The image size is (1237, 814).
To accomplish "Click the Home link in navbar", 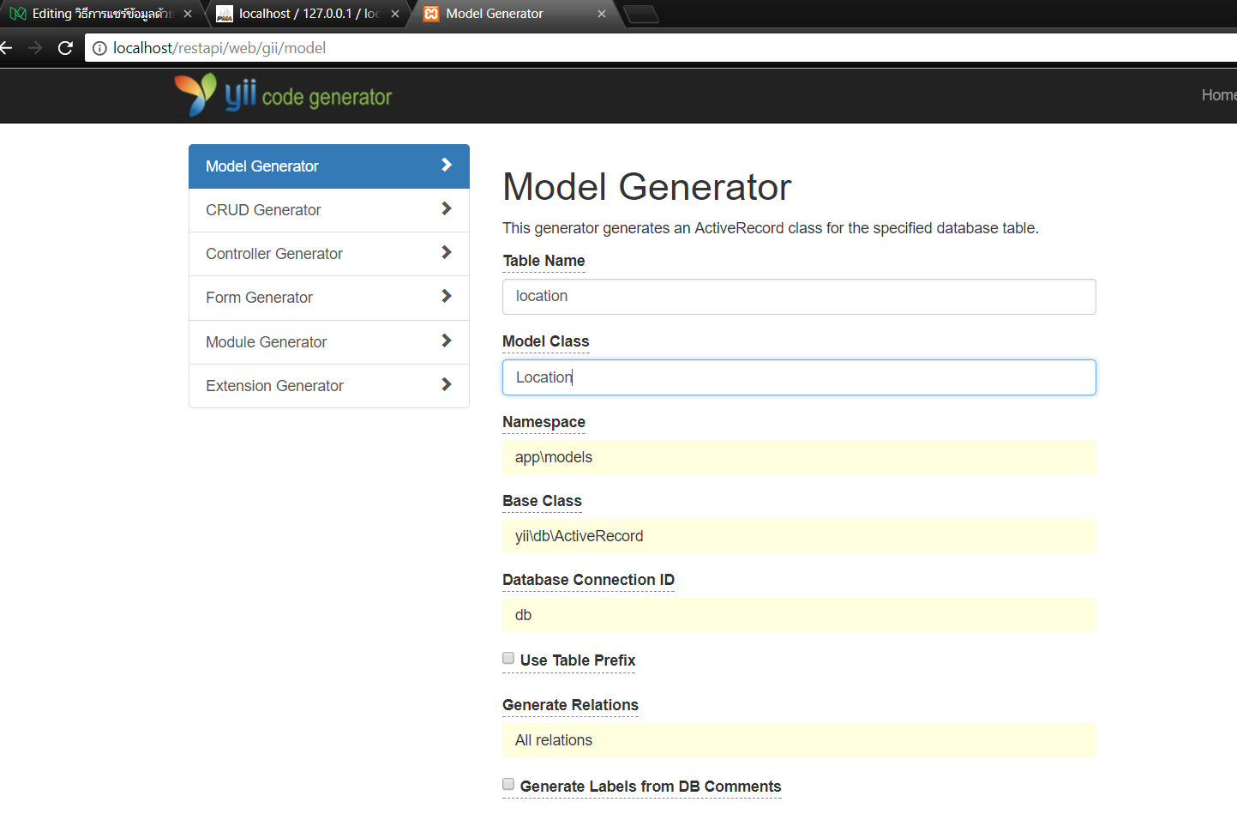I will tap(1219, 95).
